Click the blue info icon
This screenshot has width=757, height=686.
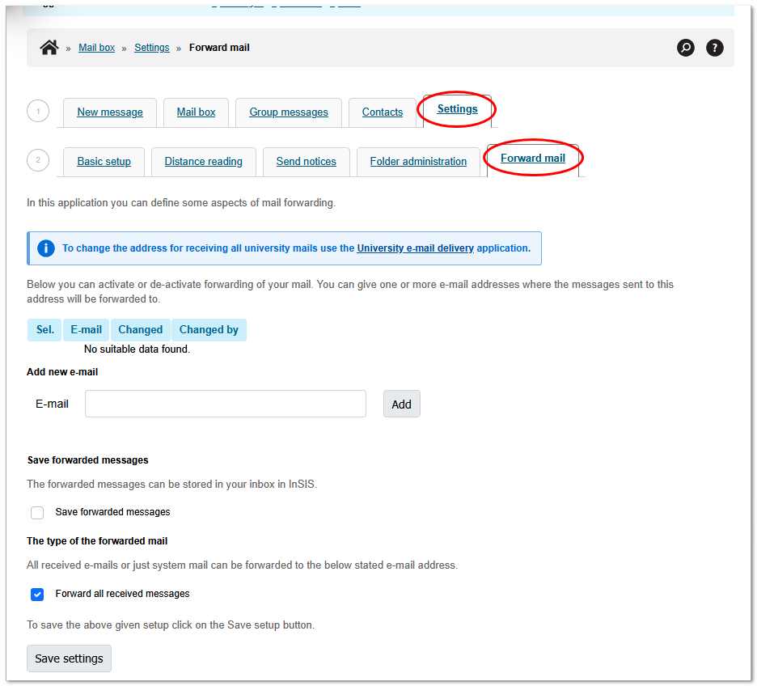click(46, 248)
